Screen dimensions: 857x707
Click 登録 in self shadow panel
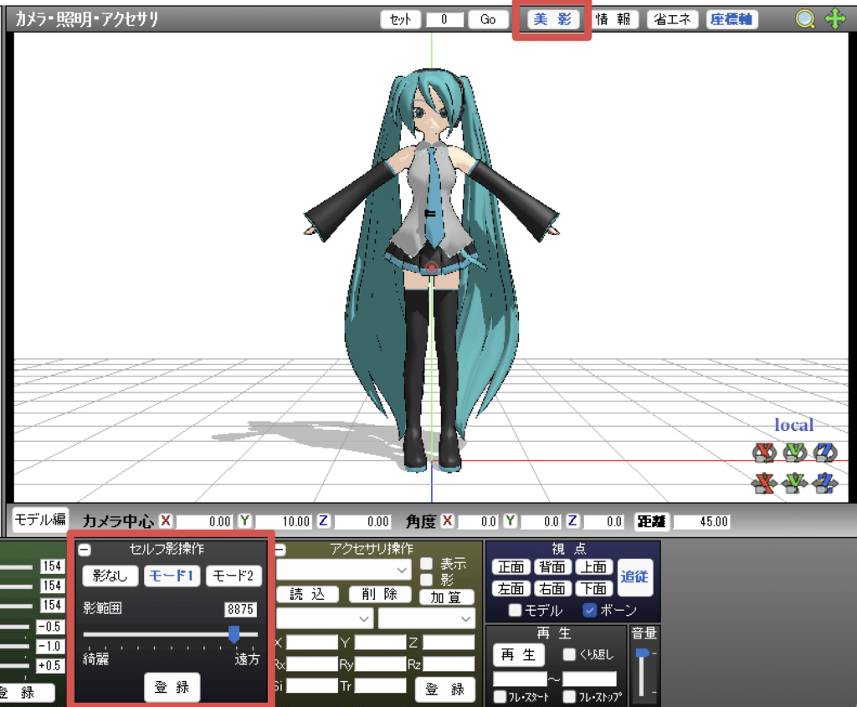coord(172,687)
